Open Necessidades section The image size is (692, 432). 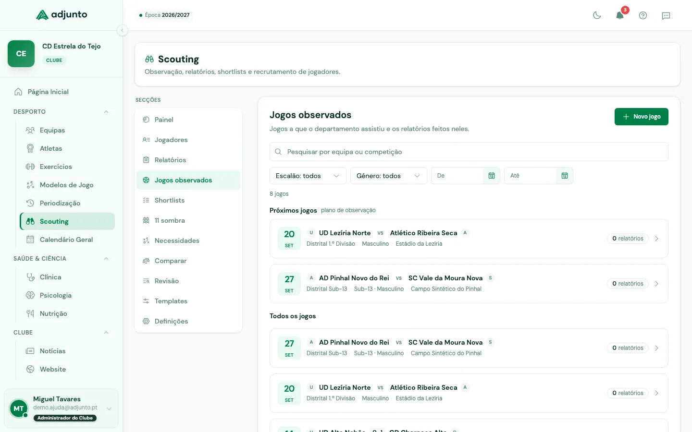coord(188,240)
